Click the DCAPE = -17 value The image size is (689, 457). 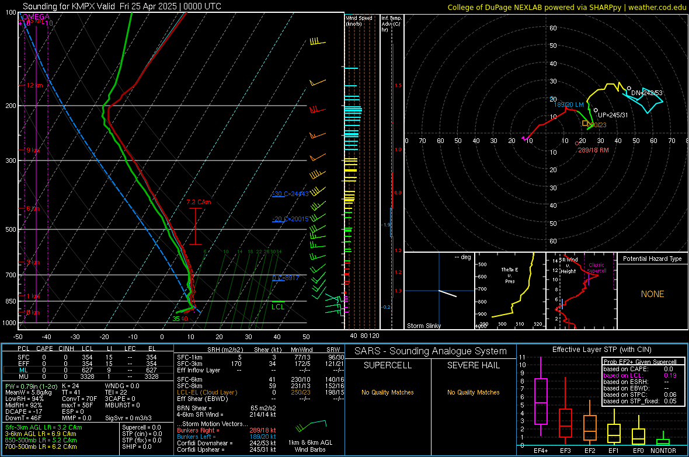[x=23, y=411]
